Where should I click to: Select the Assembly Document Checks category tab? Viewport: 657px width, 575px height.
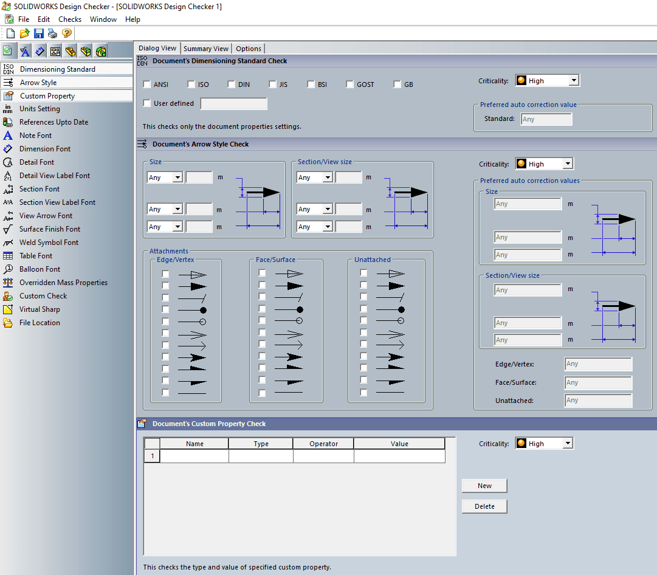point(86,51)
